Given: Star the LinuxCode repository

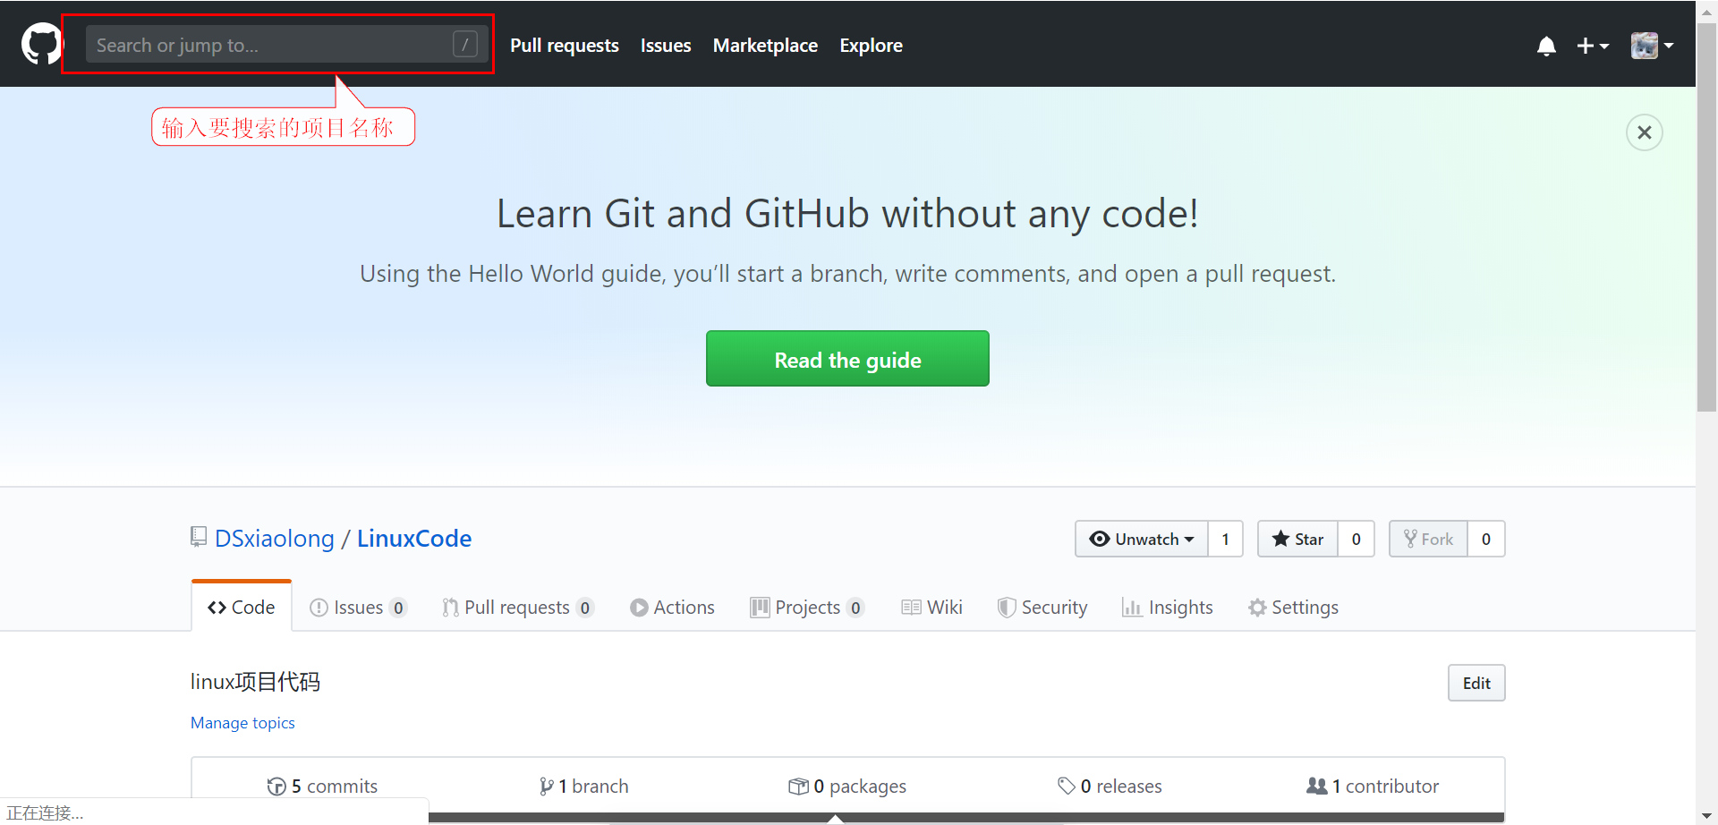Looking at the screenshot, I should coord(1298,539).
